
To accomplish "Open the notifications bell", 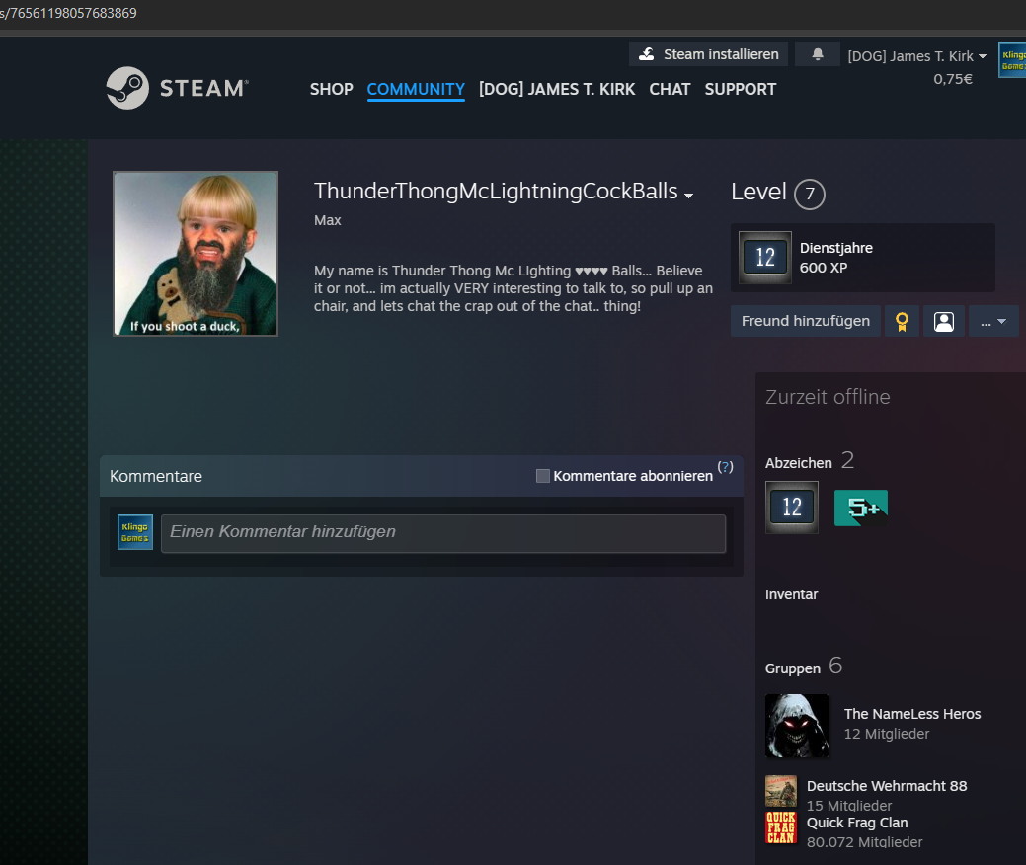I will coord(818,54).
